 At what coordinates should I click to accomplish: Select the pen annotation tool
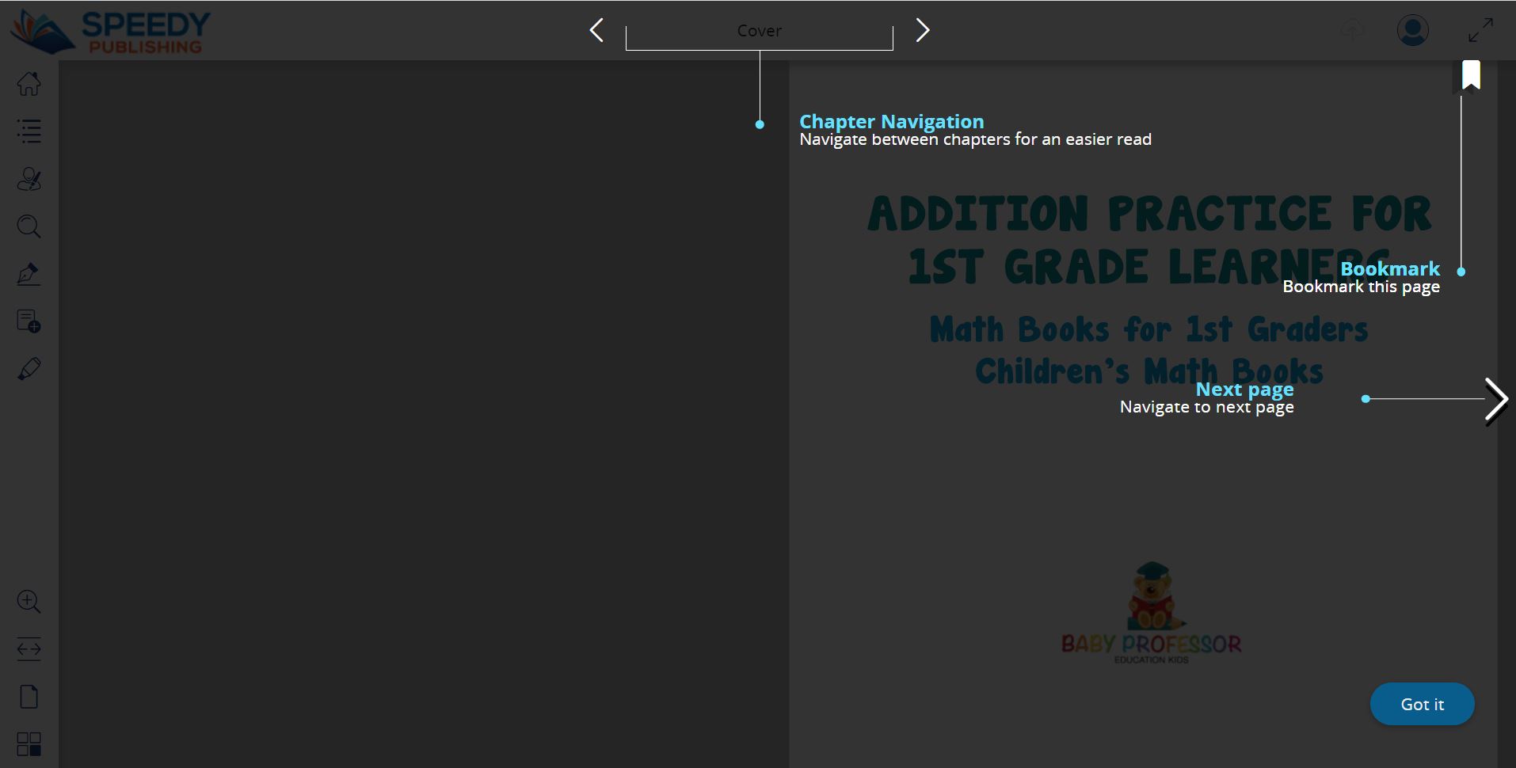click(x=29, y=274)
